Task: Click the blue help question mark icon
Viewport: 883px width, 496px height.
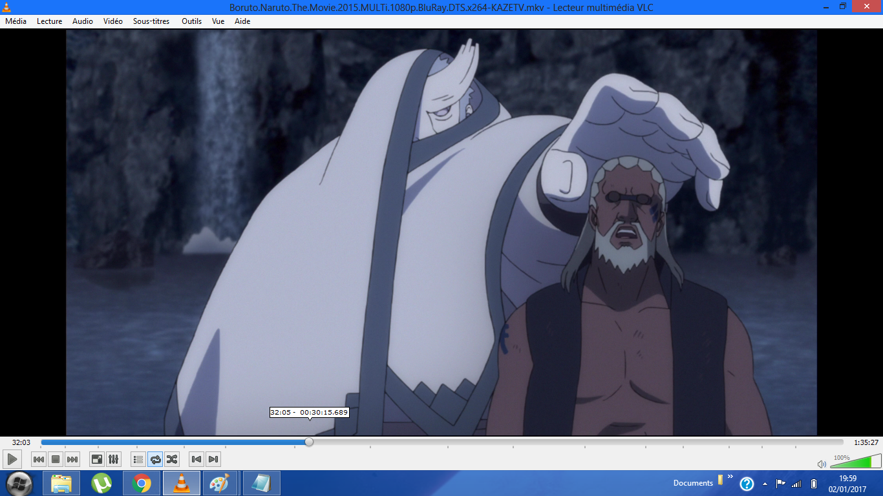Action: [747, 484]
